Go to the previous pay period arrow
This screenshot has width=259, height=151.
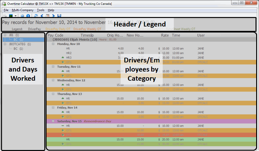[41, 15]
